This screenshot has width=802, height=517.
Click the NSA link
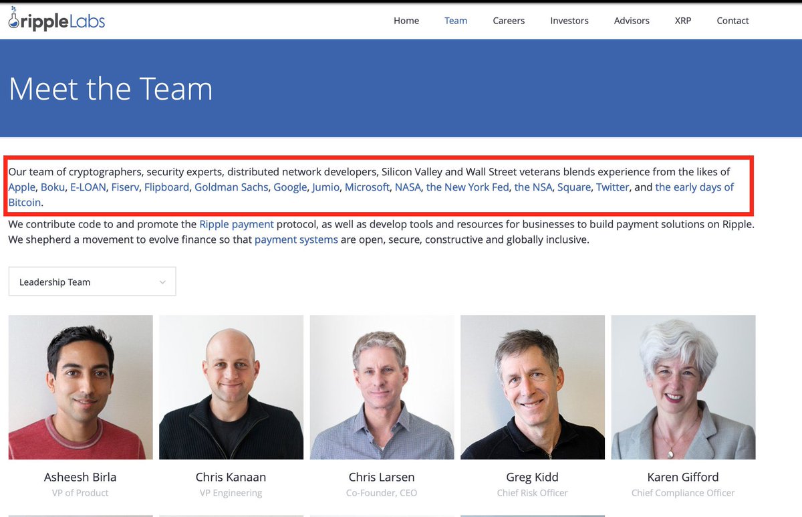tap(533, 187)
